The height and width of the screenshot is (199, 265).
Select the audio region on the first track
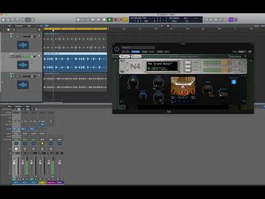click(75, 43)
